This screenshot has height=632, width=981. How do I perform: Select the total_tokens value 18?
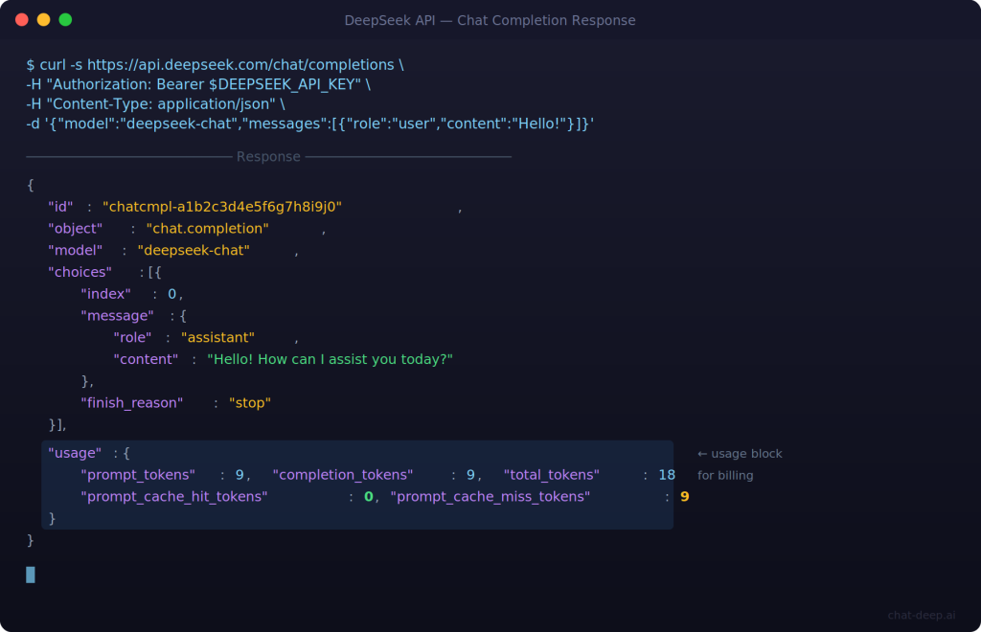[x=667, y=474]
